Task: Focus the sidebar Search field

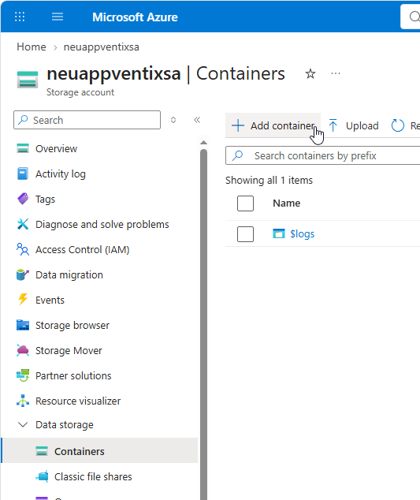Action: click(87, 120)
